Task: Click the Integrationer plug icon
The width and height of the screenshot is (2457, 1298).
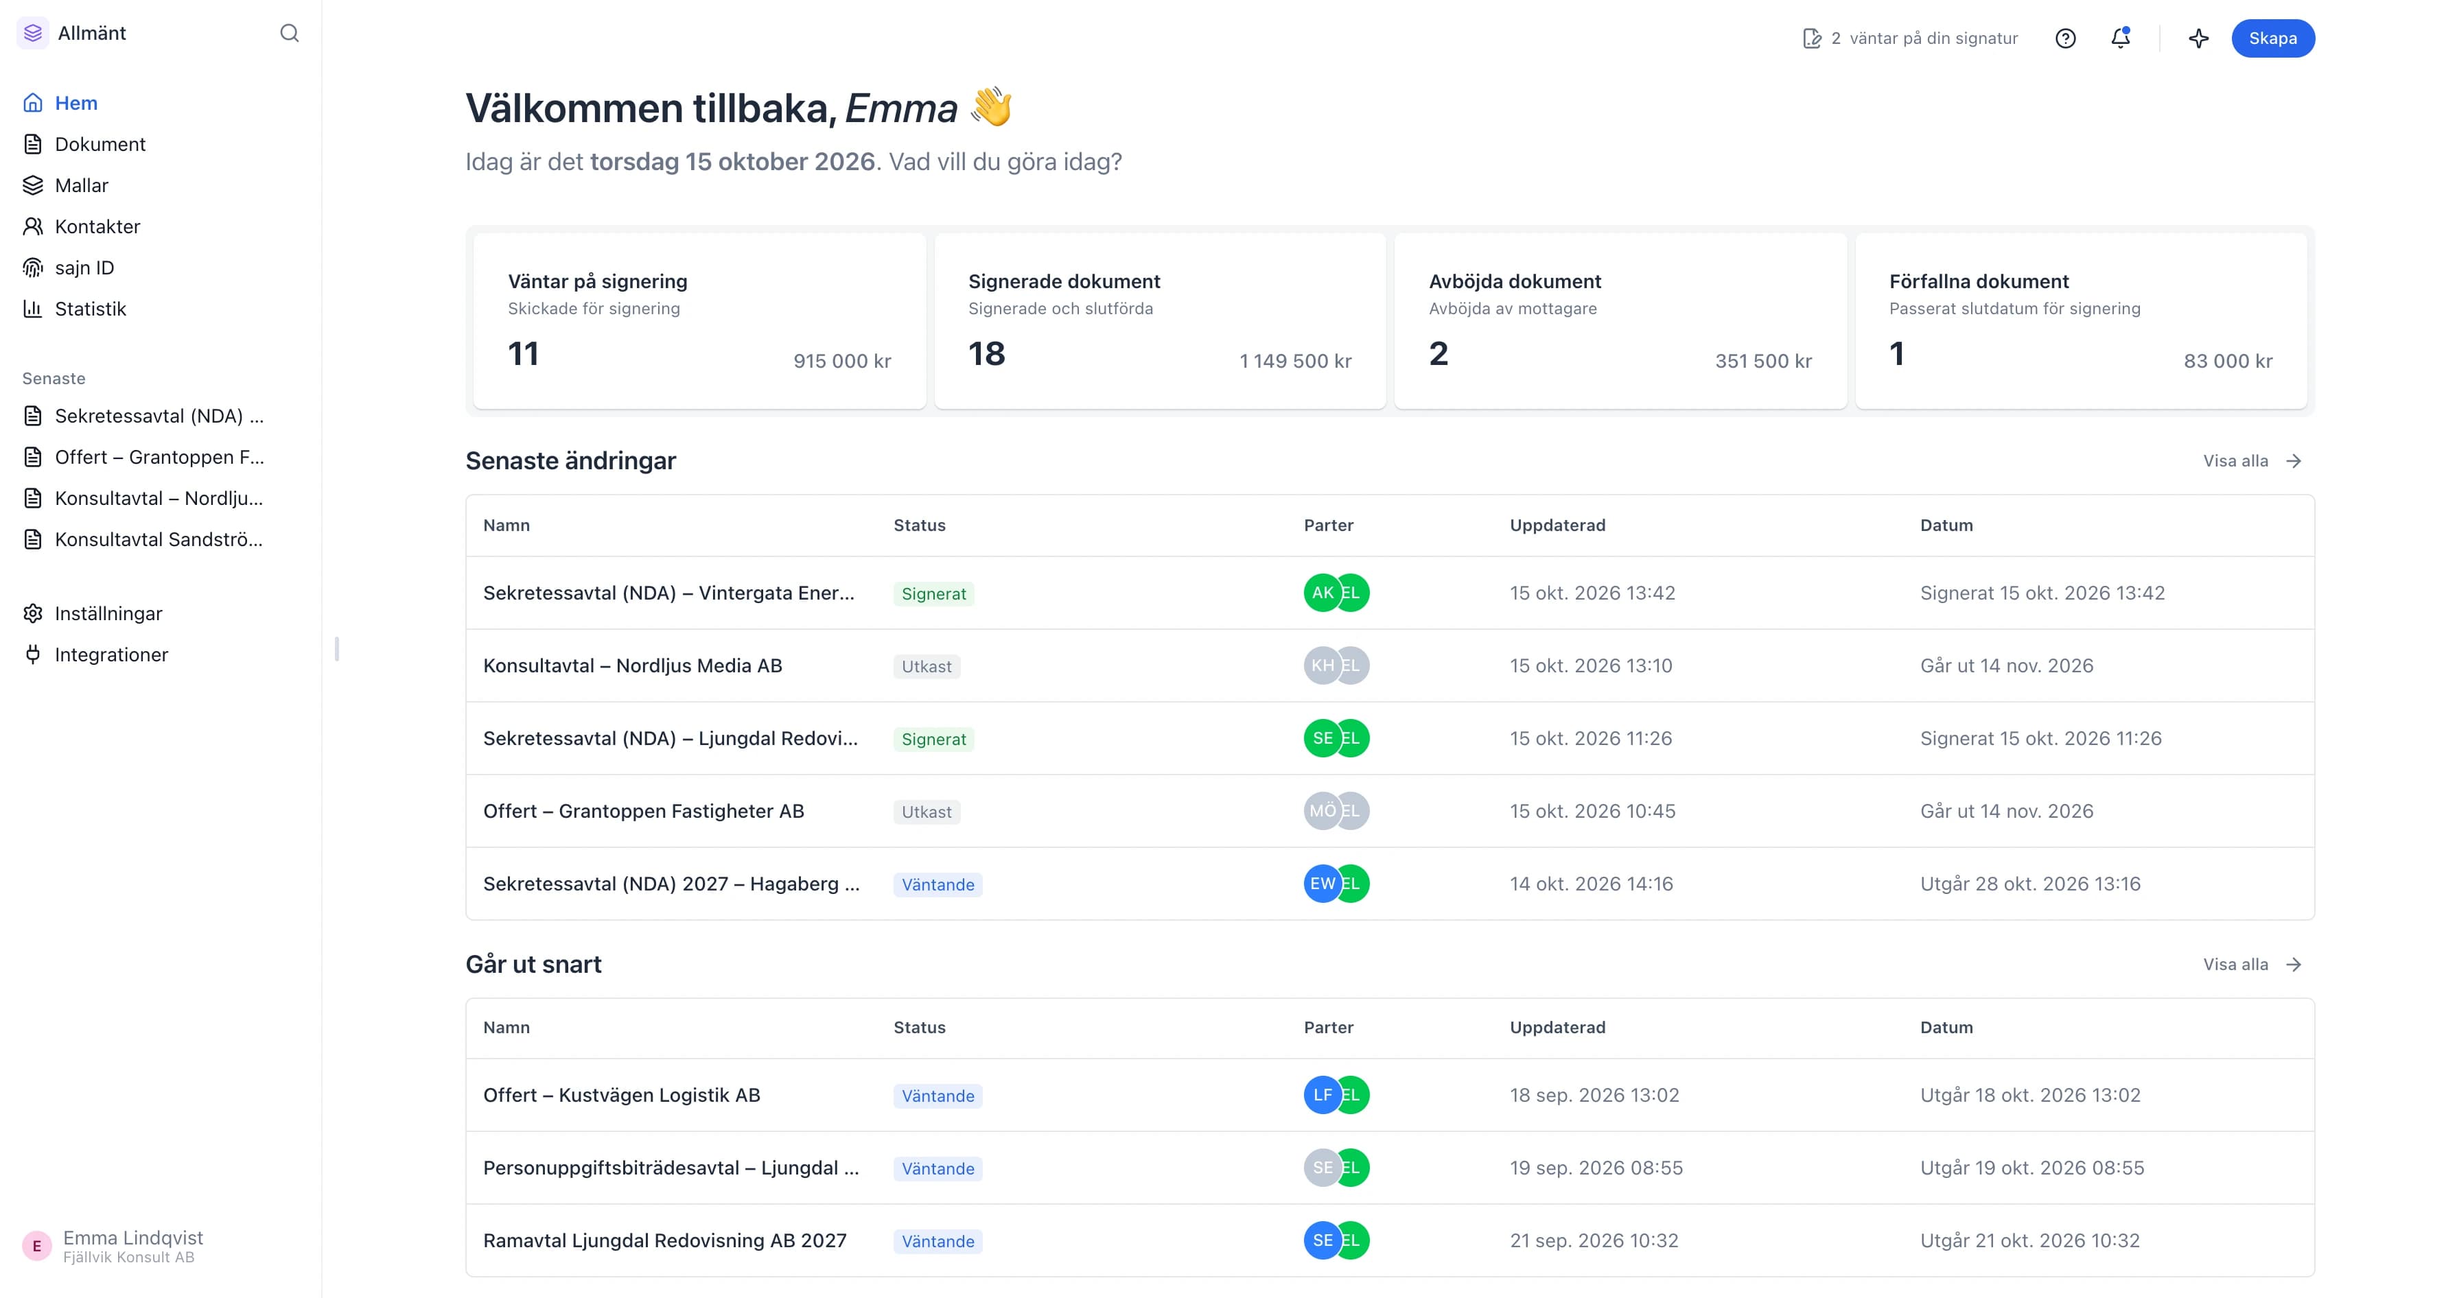Action: (34, 654)
